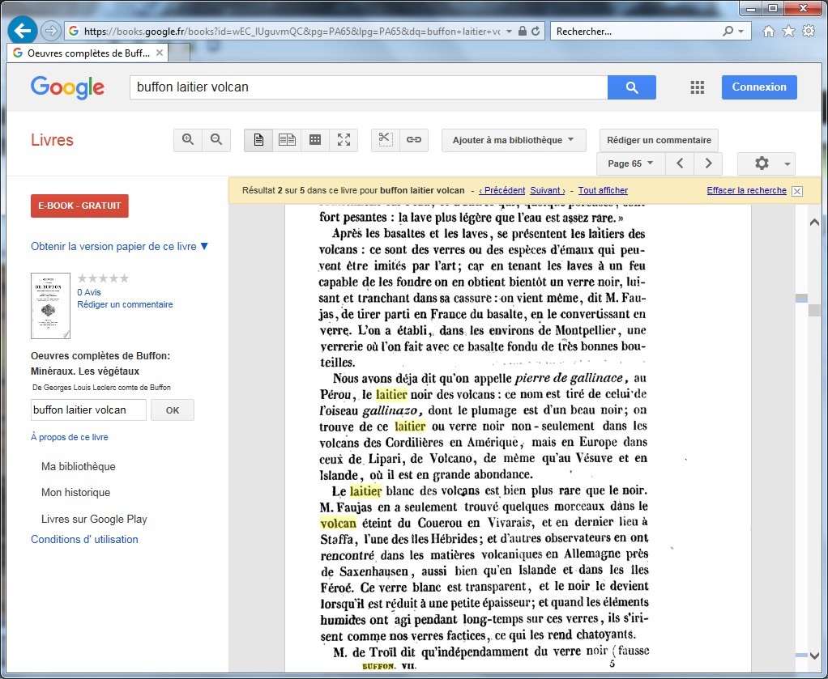
Task: Open the Précédent result link
Action: [501, 190]
